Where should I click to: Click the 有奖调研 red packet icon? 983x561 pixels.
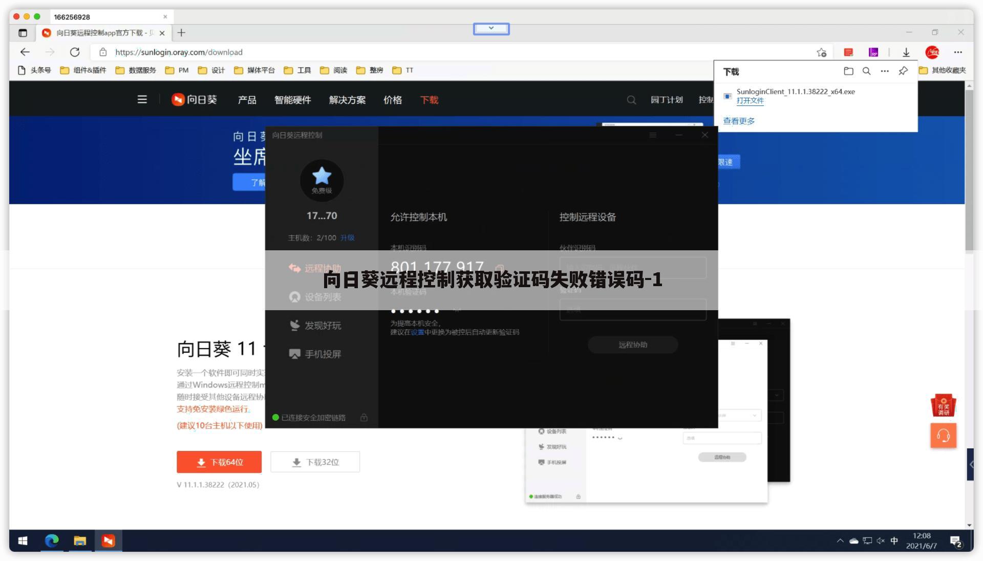click(943, 405)
